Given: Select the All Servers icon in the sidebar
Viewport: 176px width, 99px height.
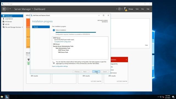Looking at the screenshot, I should [x=4, y=21].
